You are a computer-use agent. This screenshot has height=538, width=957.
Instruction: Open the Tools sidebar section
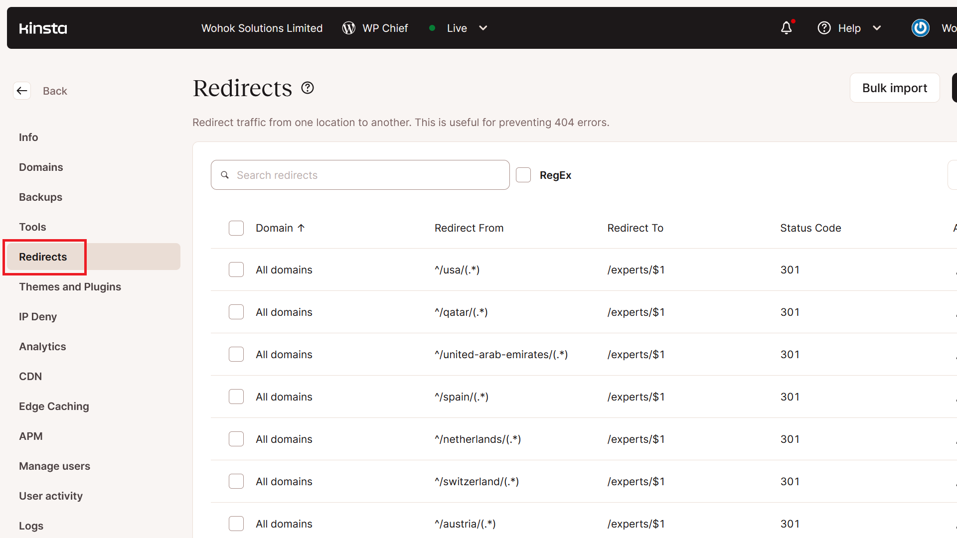point(32,227)
